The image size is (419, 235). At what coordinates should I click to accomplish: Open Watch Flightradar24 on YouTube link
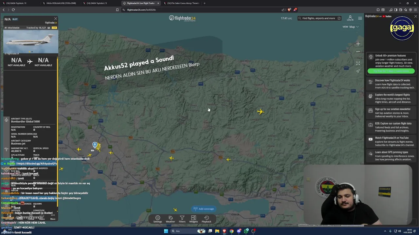(391, 141)
